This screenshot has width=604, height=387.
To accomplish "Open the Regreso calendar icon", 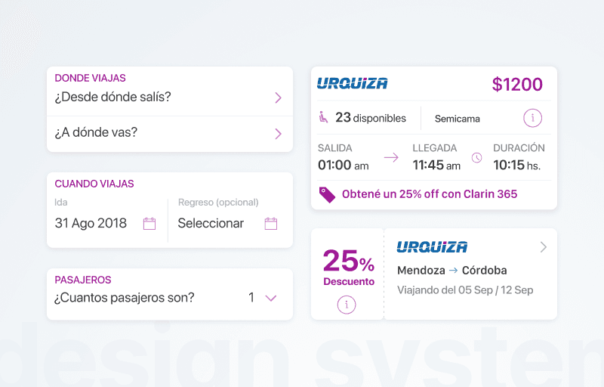I will coord(271,224).
